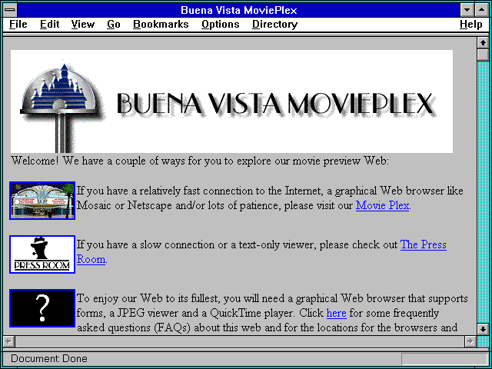Viewport: 492px width, 369px height.
Task: Open the Go menu
Action: (113, 24)
